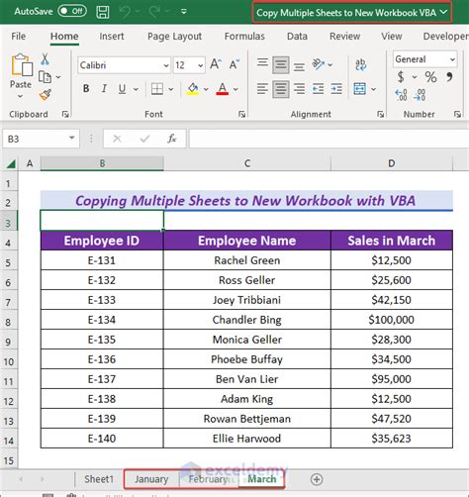Select the Sheet1 sheet tab
Viewport: 469px width, 497px height.
(x=99, y=479)
